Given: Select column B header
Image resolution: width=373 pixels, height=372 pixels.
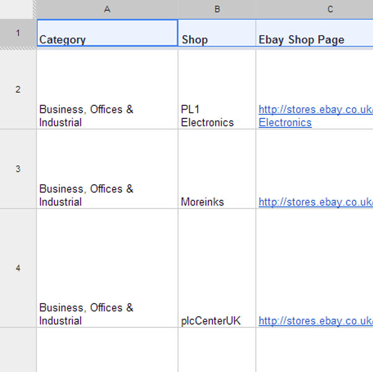Looking at the screenshot, I should (x=217, y=9).
